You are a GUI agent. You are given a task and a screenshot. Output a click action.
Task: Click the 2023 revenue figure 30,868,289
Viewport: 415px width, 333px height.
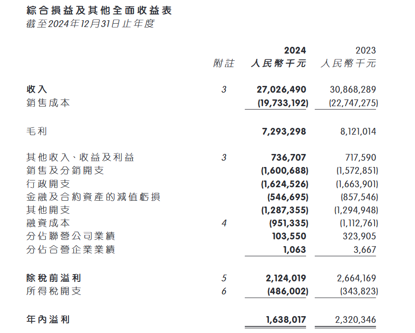pos(353,90)
